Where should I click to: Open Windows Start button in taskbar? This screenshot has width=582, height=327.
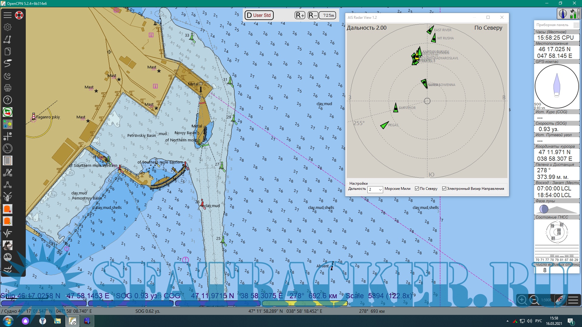click(8, 321)
